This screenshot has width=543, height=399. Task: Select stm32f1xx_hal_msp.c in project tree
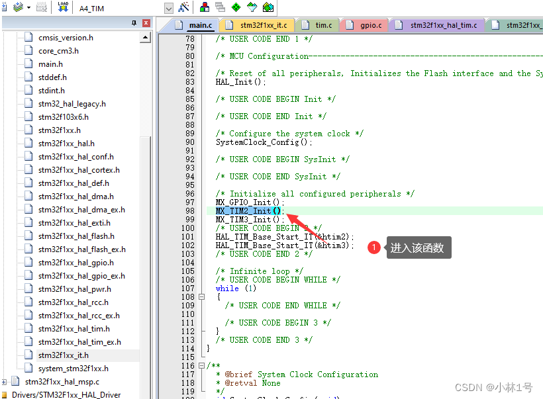62,382
